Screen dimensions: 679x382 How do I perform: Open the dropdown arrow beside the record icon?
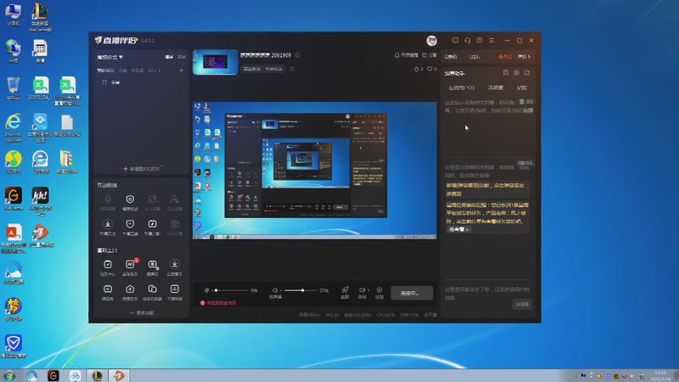(x=368, y=289)
